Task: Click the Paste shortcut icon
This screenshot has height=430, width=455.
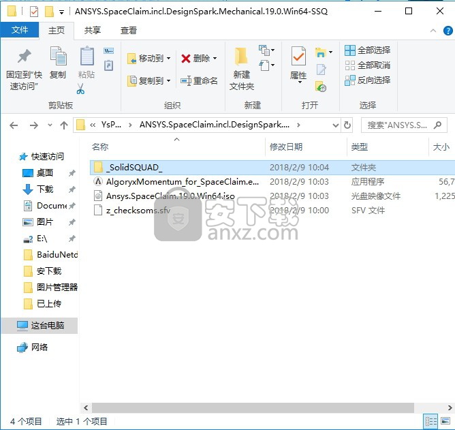Action: [108, 65]
